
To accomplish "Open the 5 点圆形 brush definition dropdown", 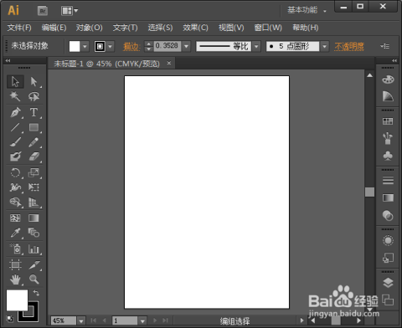I will tap(324, 46).
